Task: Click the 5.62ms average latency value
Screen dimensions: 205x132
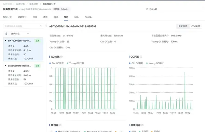Action: coord(27,75)
